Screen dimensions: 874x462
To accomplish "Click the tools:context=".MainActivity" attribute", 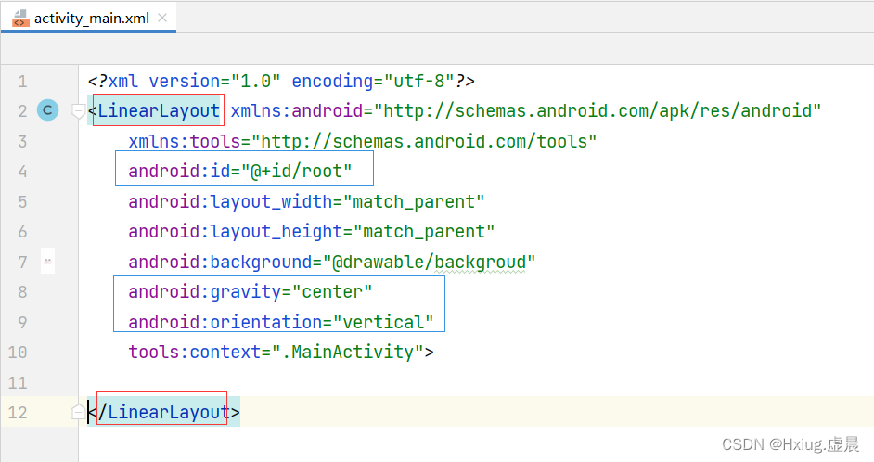I will click(276, 352).
